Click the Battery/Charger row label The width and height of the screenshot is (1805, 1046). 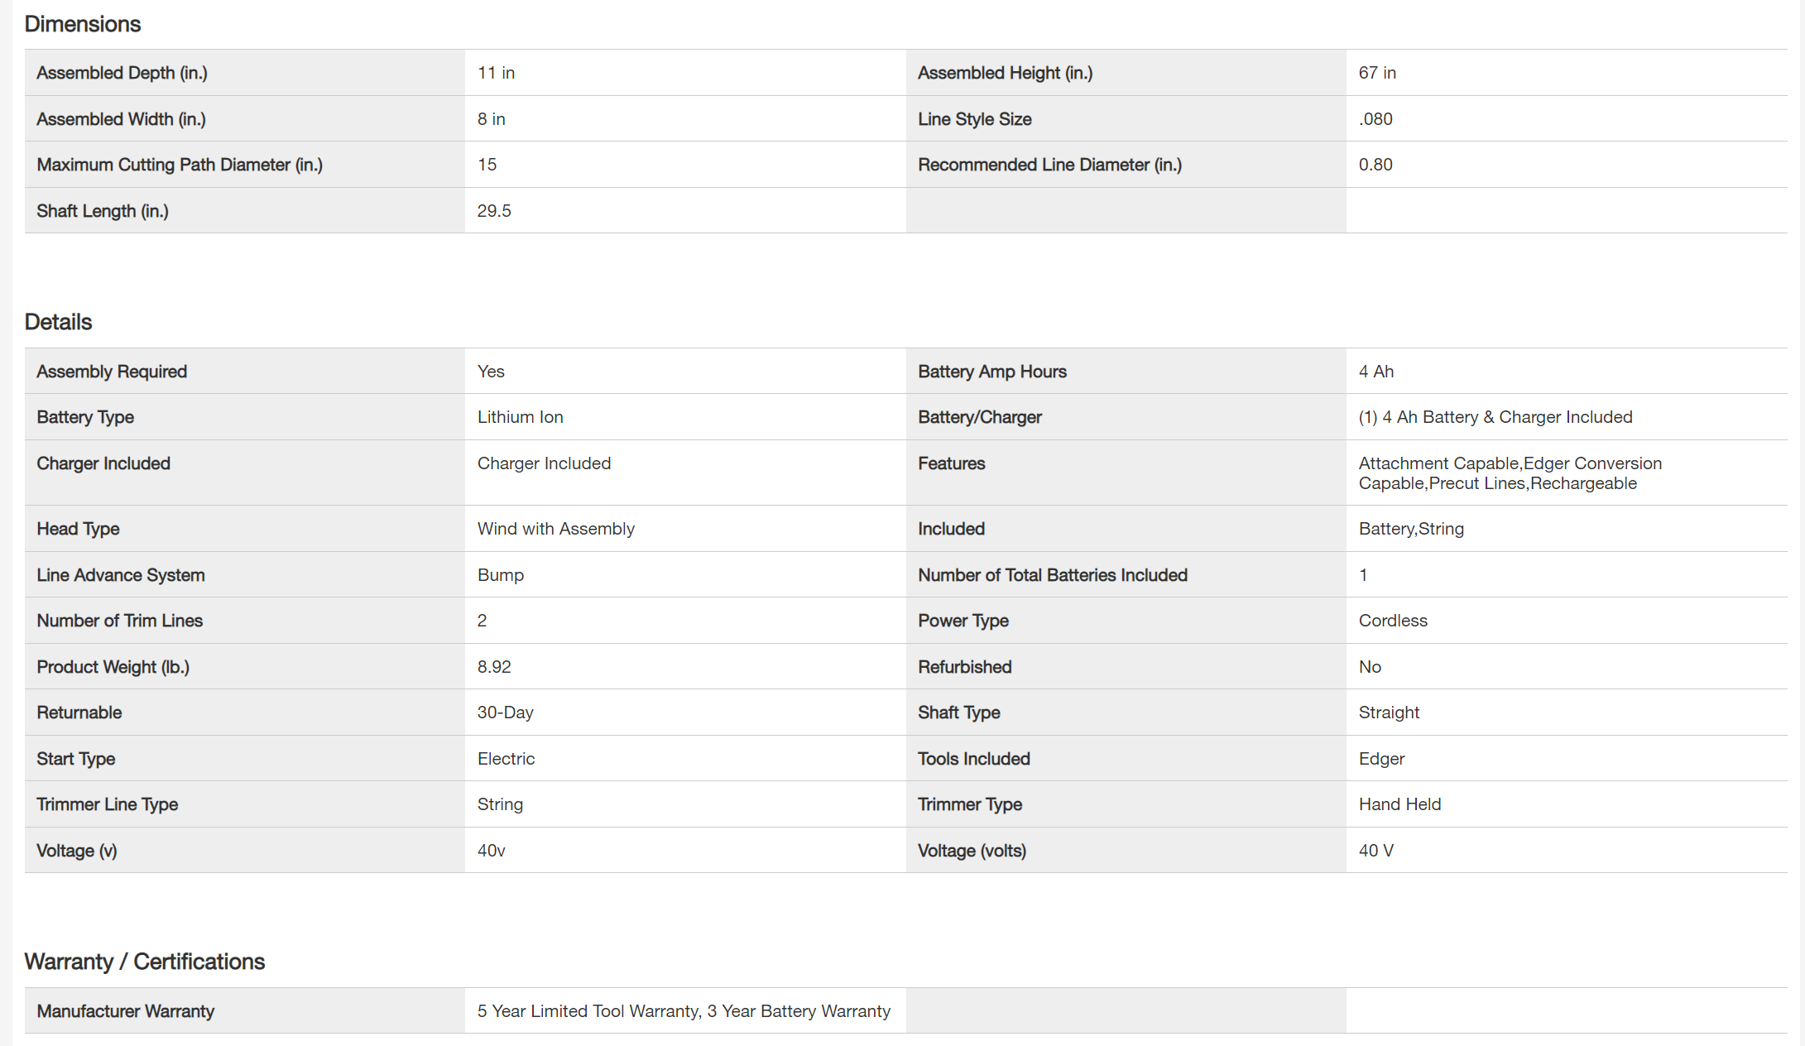[x=979, y=417]
